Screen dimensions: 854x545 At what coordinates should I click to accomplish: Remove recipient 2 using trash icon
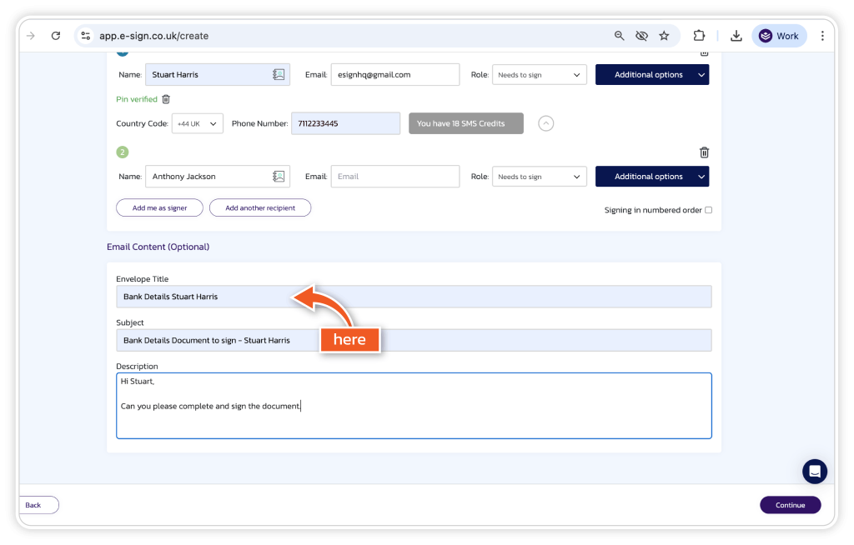pos(704,152)
